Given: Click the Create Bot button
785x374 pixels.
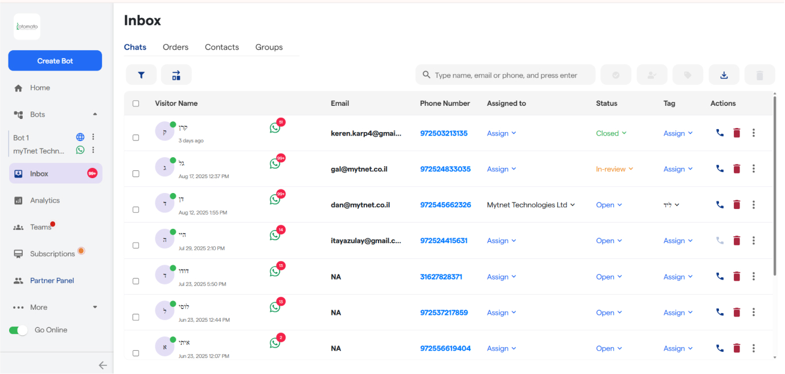Looking at the screenshot, I should [55, 61].
